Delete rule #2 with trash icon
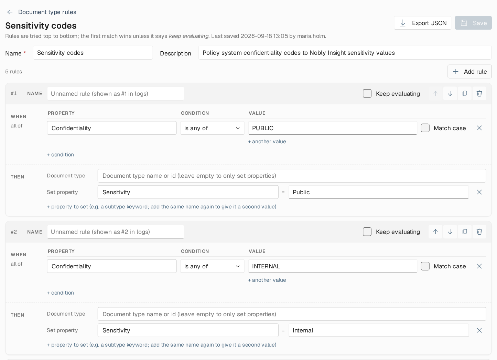Image resolution: width=497 pixels, height=360 pixels. 479,232
